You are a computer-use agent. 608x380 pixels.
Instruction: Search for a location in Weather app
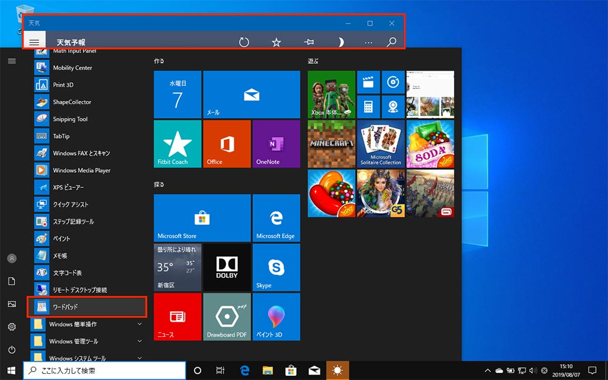pos(392,42)
